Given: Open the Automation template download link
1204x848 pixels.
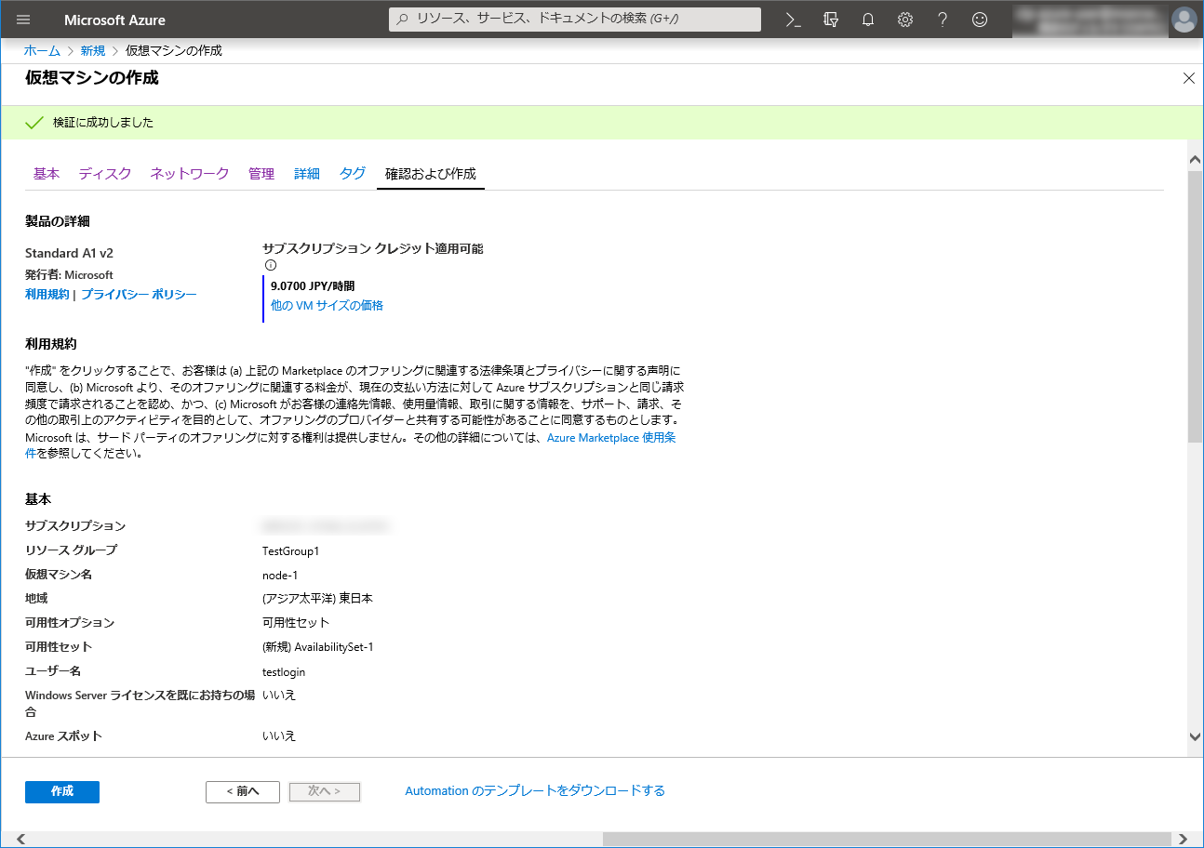Looking at the screenshot, I should click(535, 791).
